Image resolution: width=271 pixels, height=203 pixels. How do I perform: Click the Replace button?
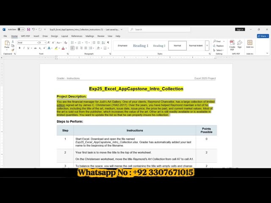[x=218, y=46]
